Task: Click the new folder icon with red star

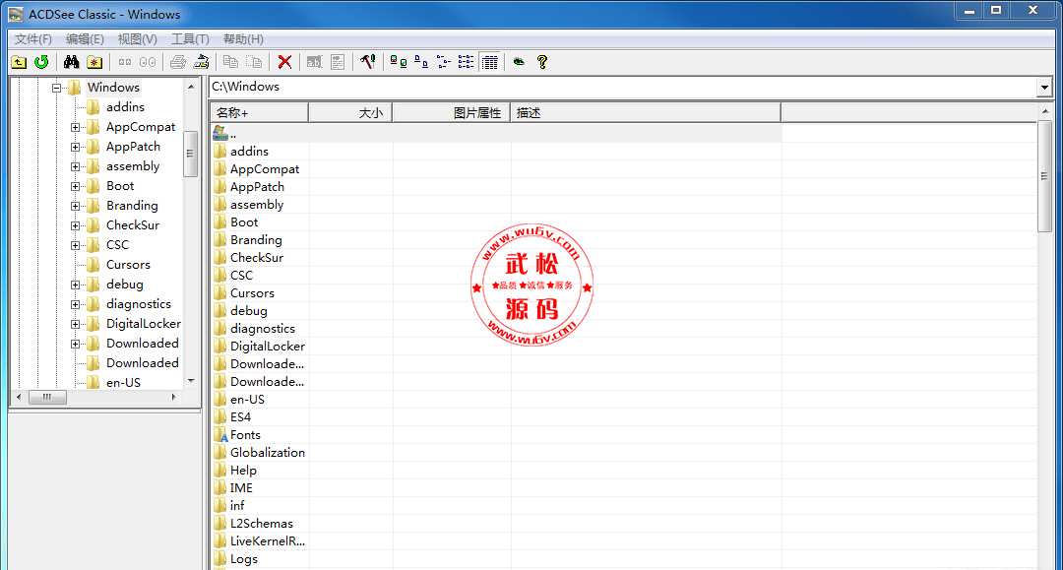Action: 94,62
